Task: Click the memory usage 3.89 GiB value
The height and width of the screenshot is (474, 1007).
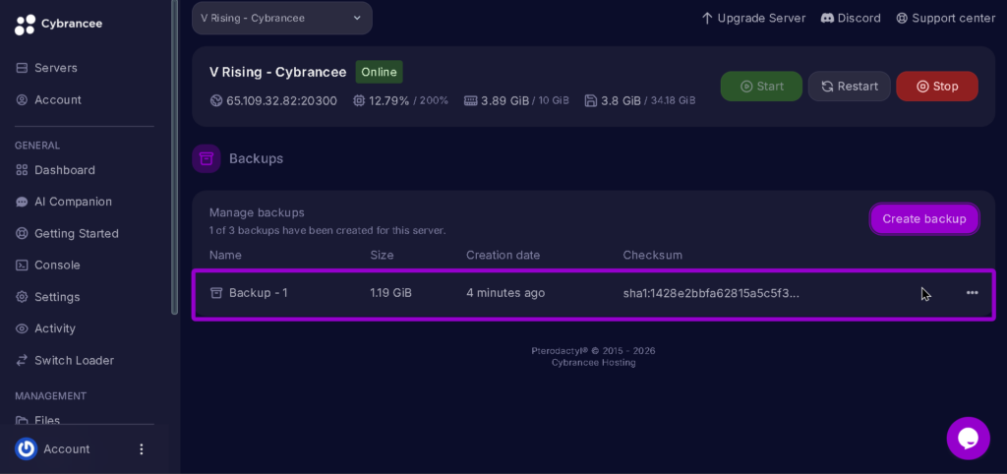Action: tap(504, 101)
